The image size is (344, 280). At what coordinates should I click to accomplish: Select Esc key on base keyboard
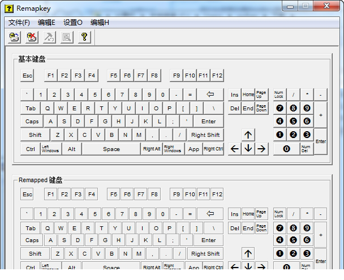[27, 76]
